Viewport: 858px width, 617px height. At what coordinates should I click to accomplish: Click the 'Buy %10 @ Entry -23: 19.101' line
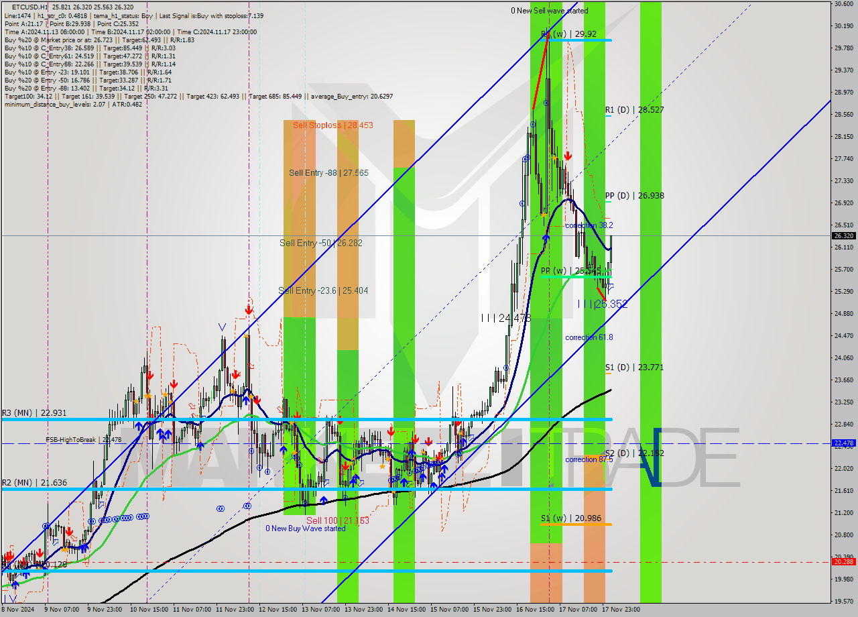click(88, 72)
